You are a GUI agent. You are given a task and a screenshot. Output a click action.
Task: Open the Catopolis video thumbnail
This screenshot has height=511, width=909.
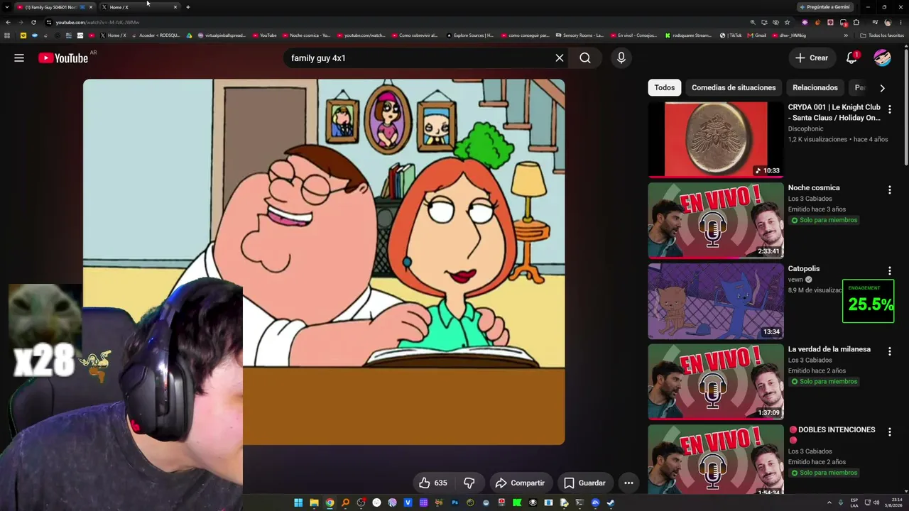(716, 302)
